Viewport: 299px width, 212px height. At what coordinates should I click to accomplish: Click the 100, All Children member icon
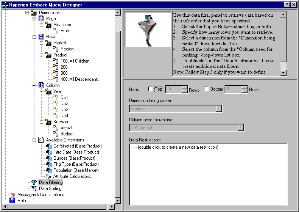pyautogui.click(x=56, y=61)
